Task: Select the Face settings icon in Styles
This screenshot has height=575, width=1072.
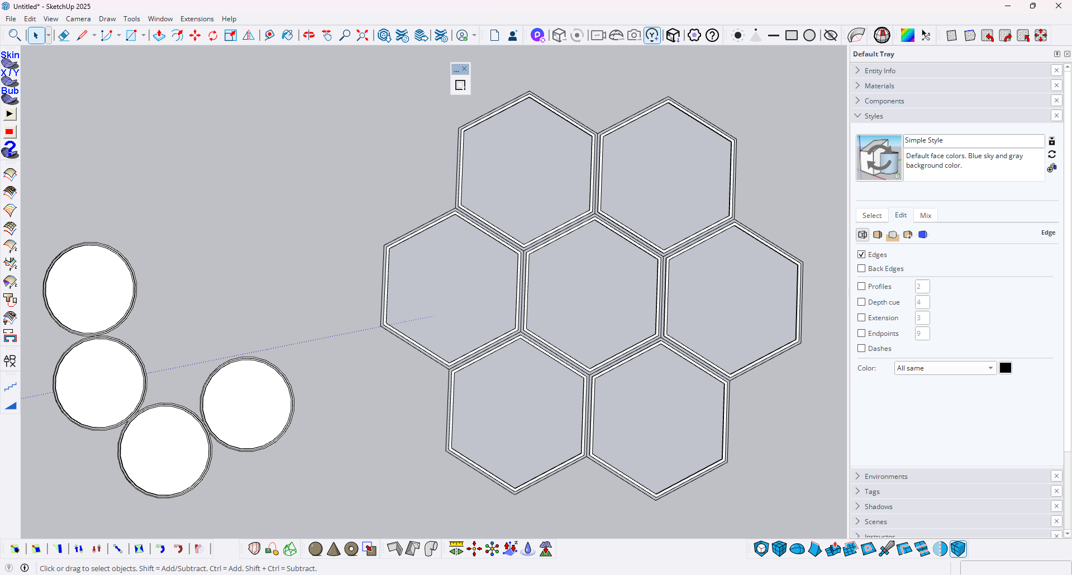Action: tap(878, 235)
